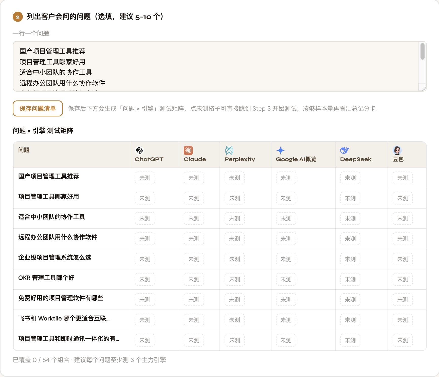The image size is (439, 377).
Task: Click 未测 for 企业级项目管理系统怎么选 under Google AI概览
Action: click(x=286, y=259)
